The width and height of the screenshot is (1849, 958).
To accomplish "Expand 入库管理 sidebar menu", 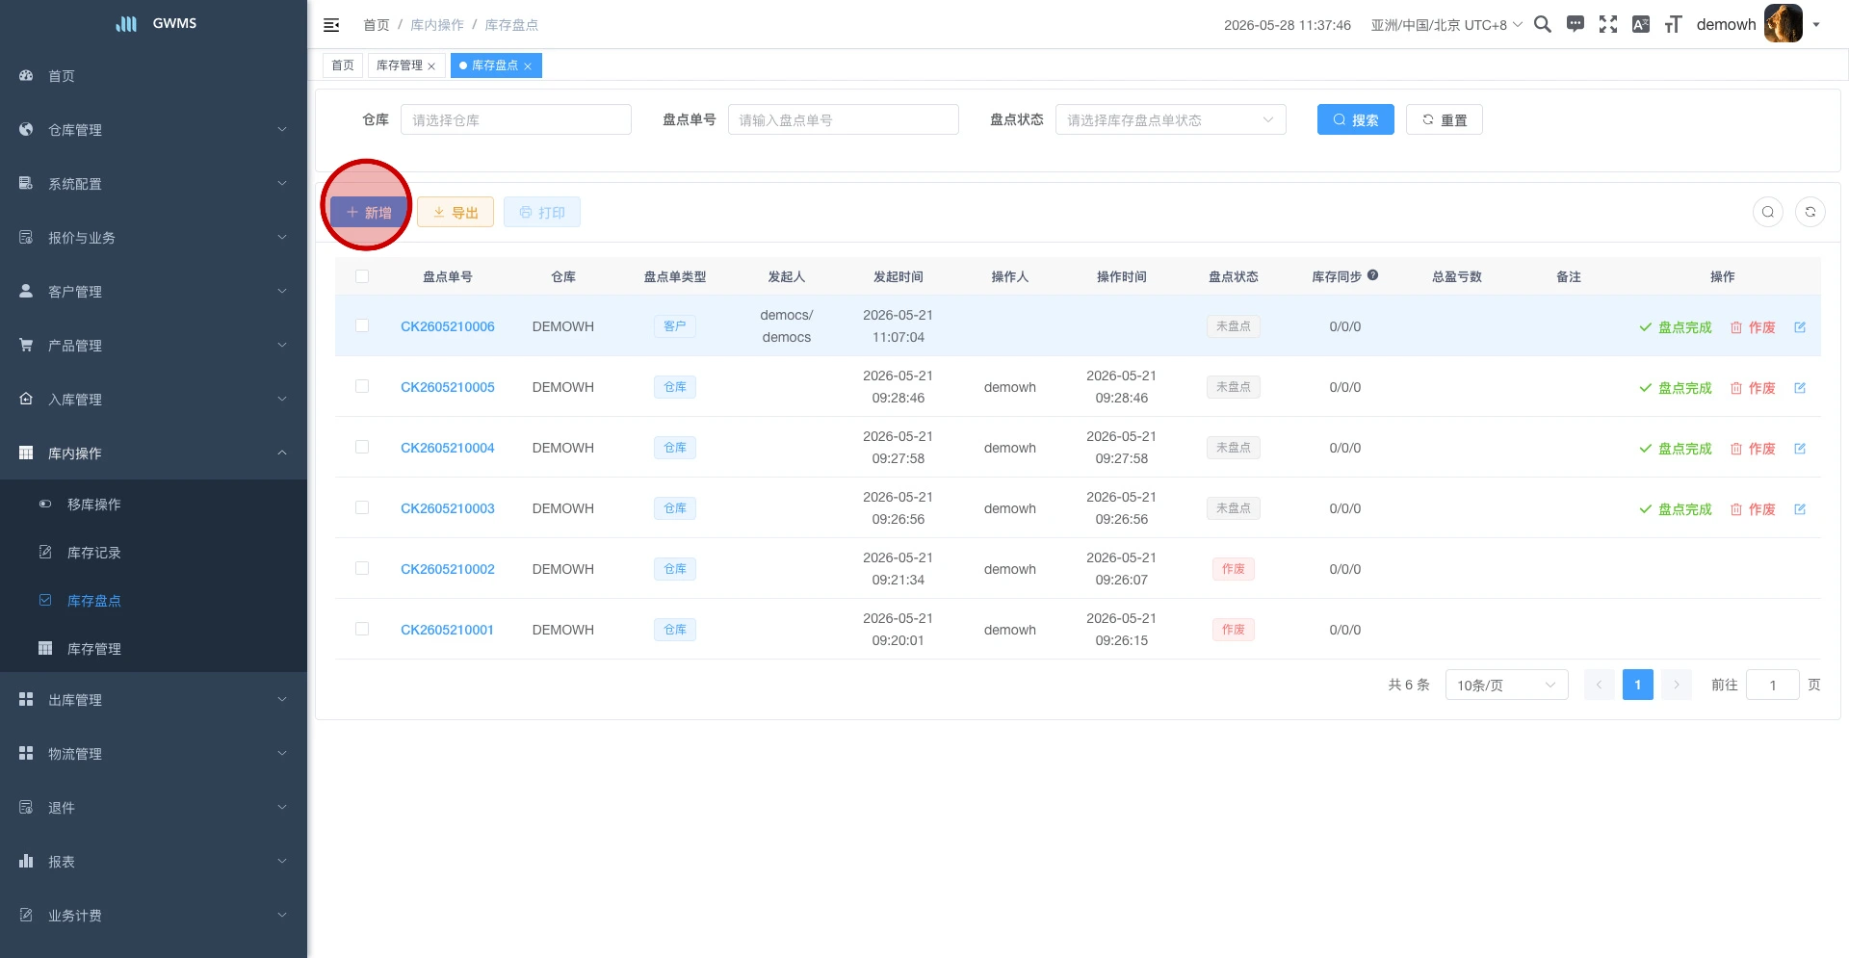I will (x=154, y=400).
